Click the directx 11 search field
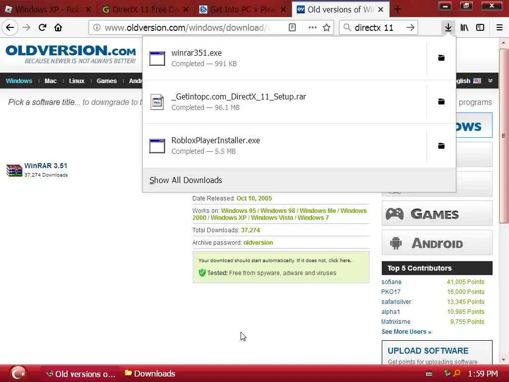 pyautogui.click(x=378, y=28)
